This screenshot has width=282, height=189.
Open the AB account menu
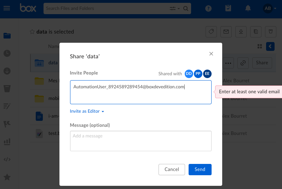(270, 8)
